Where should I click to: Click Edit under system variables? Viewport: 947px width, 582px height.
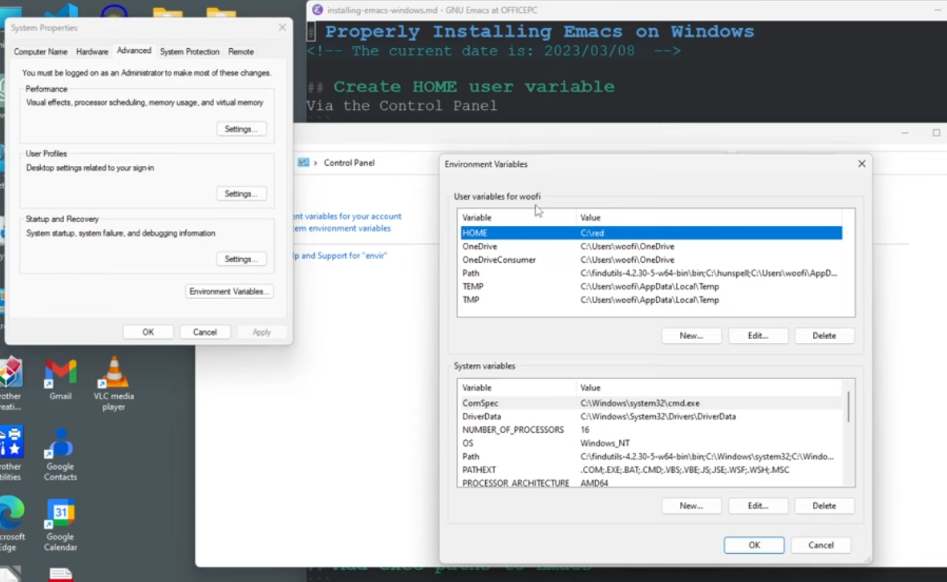click(x=758, y=506)
